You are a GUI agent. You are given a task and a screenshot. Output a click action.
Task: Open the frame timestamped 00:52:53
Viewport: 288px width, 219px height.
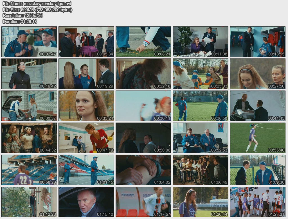coord(201,138)
